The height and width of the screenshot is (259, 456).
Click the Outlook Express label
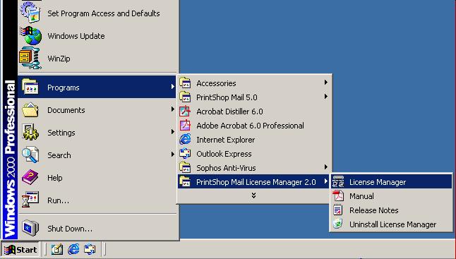point(224,154)
